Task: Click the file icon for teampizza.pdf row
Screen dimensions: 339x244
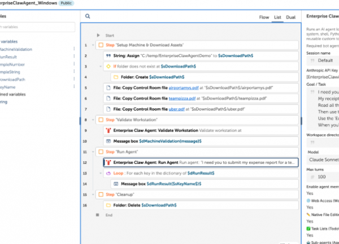Action: click(108, 98)
